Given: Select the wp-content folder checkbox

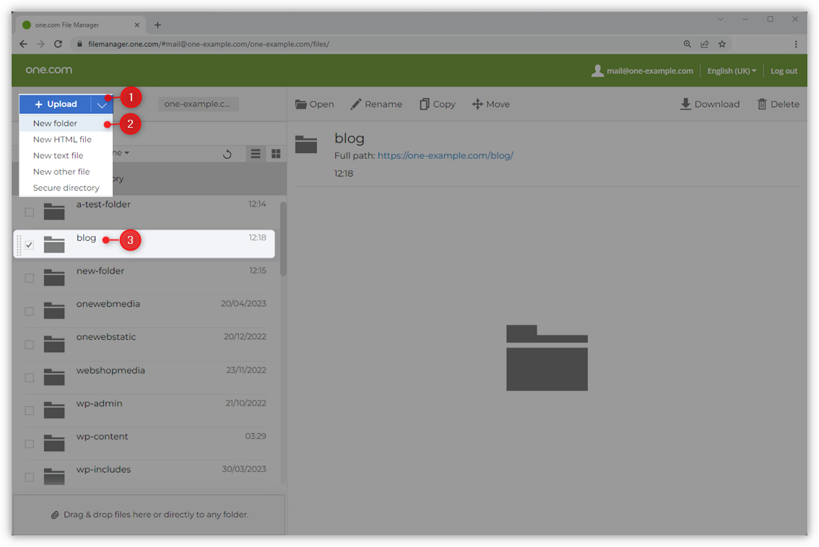Looking at the screenshot, I should 28,444.
